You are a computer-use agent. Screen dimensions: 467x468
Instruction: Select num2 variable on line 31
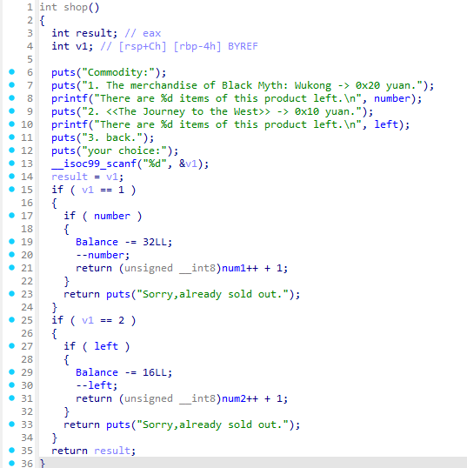[234, 398]
